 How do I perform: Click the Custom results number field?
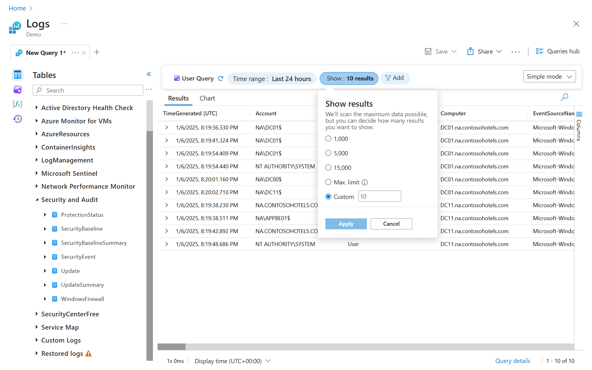click(380, 196)
